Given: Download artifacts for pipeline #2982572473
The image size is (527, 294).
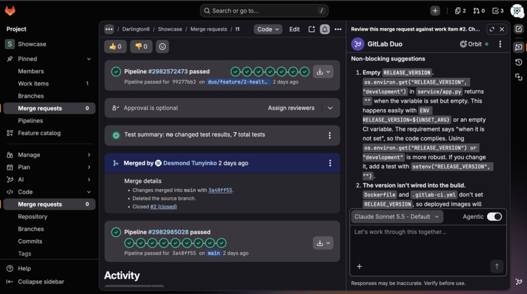Looking at the screenshot, I should [323, 72].
